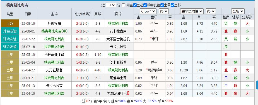
Task: Click score 1-1(1-1) on 25-04-21 row
Action: click(x=82, y=78)
